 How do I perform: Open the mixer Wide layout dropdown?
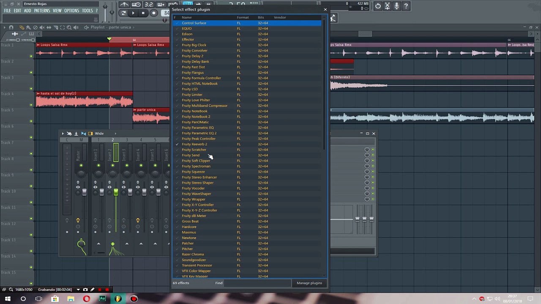106,133
